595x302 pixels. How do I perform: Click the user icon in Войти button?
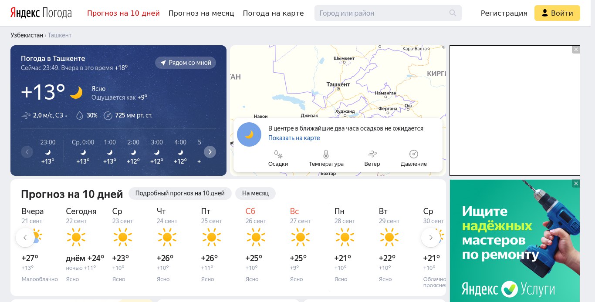click(x=544, y=13)
